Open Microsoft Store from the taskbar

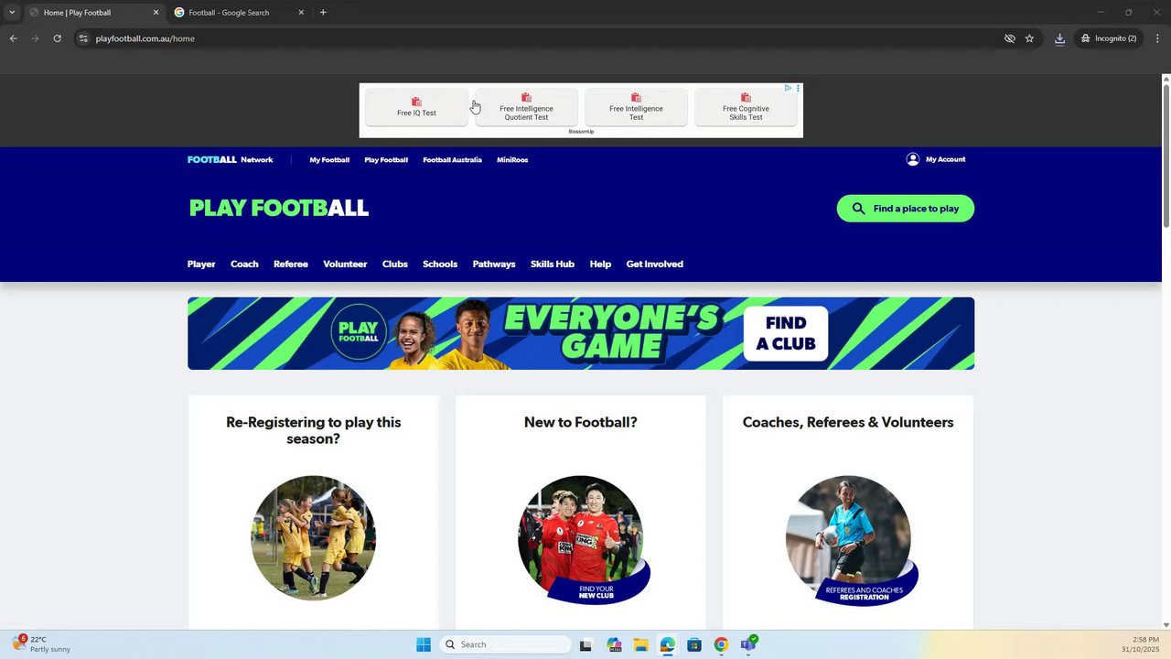[x=694, y=644]
